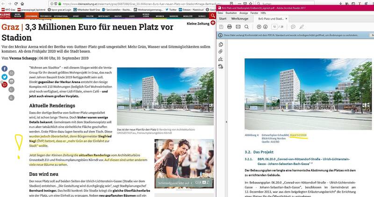Open Anzeige menu in Acrobat
374x197 pixels.
pyautogui.click(x=244, y=13)
